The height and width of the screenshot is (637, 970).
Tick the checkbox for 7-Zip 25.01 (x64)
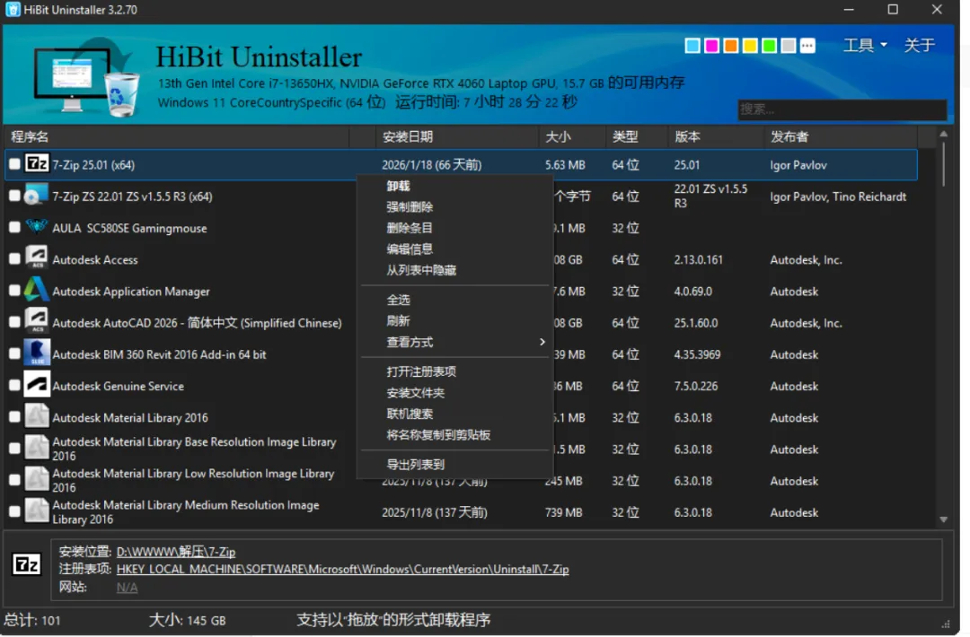point(14,164)
